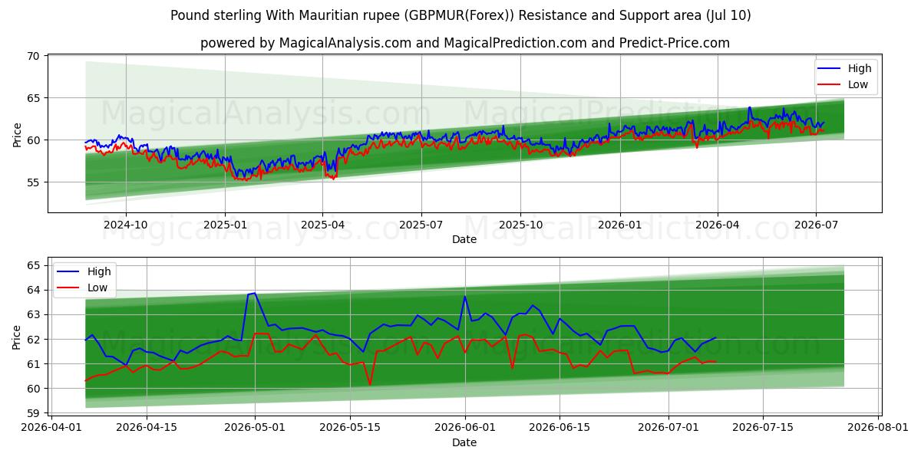Click the main chart title text
The width and height of the screenshot is (921, 460).
(x=460, y=15)
